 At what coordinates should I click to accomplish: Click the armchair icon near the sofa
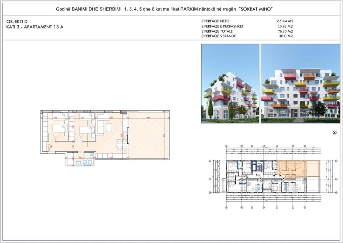(109, 128)
